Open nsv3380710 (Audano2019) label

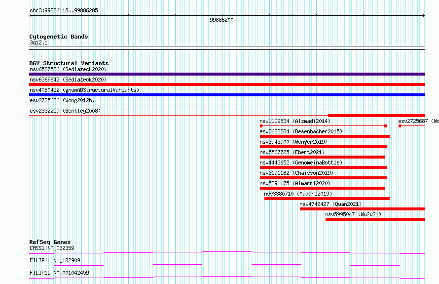pos(298,194)
